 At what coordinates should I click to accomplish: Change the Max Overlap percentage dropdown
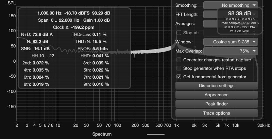231,51
